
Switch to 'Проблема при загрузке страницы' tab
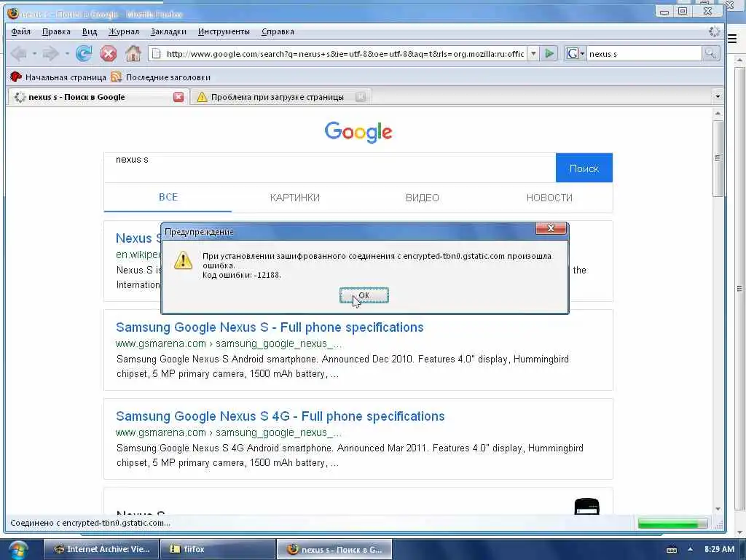(277, 97)
